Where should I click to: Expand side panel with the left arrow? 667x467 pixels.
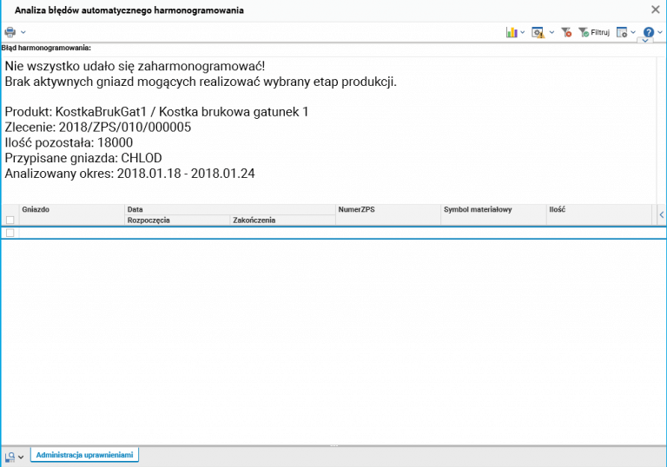tap(662, 214)
